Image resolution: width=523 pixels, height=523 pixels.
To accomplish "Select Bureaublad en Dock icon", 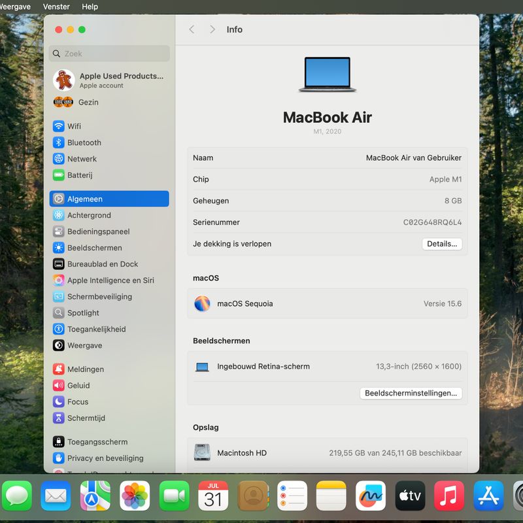I will coord(59,264).
